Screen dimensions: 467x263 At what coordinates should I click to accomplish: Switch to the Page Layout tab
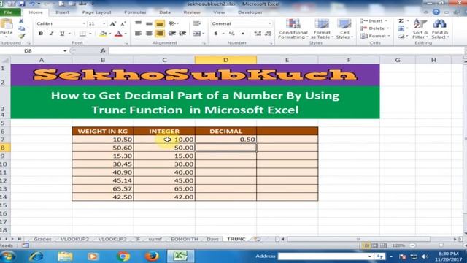(96, 12)
